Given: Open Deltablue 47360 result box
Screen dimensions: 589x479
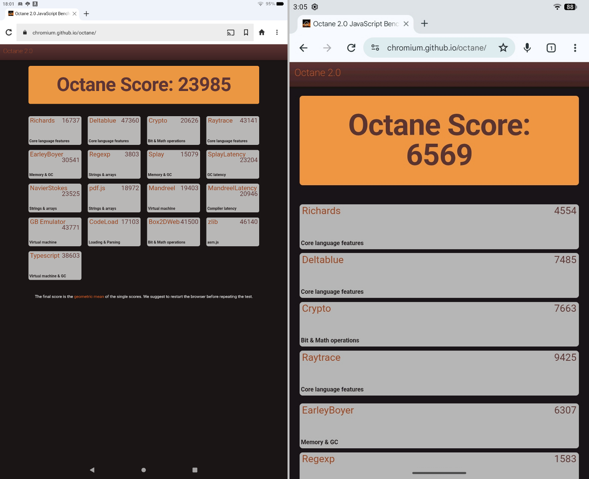Looking at the screenshot, I should [114, 131].
